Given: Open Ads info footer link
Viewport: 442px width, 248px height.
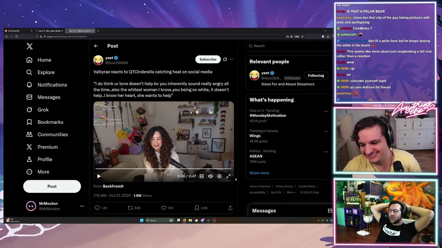Looking at the screenshot, I should 276,193.
